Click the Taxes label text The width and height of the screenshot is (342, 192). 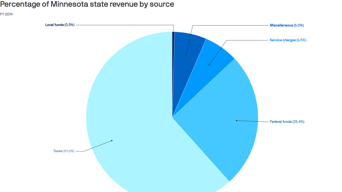[x=57, y=151]
